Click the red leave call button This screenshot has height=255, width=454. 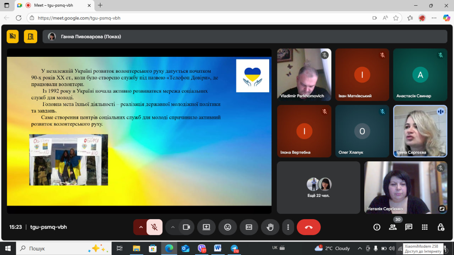pos(308,227)
